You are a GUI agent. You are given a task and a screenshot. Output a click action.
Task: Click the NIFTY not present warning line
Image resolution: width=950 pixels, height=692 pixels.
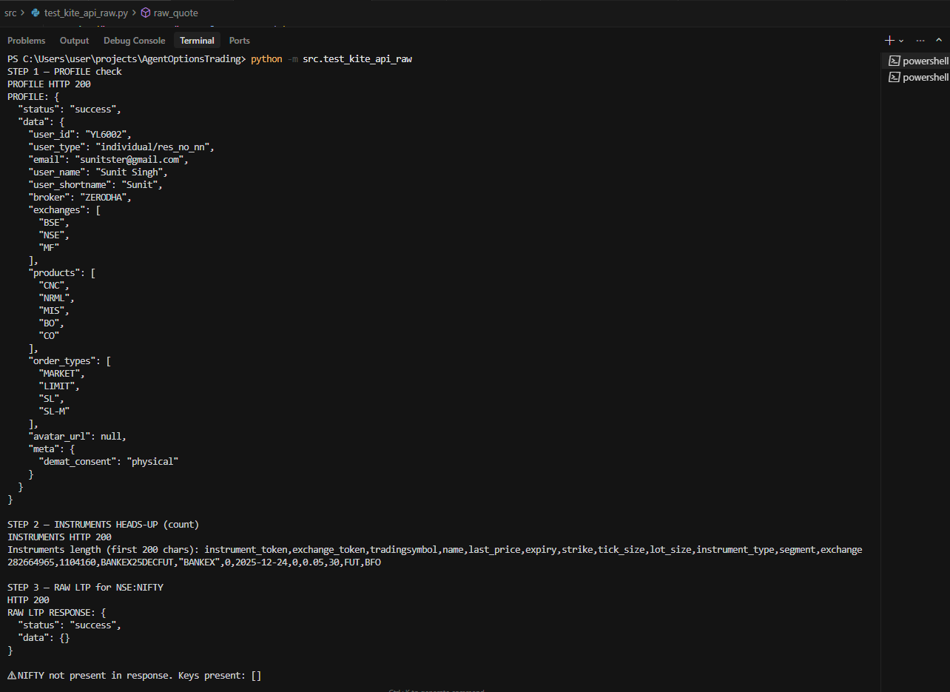[133, 675]
